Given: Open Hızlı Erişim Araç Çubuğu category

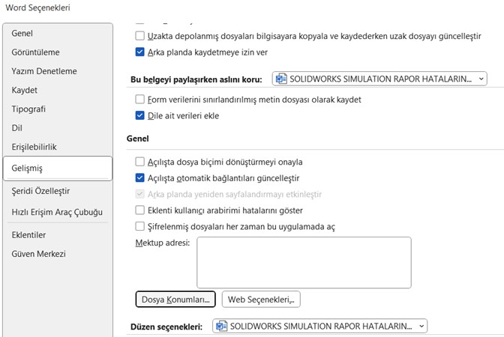Looking at the screenshot, I should 57,212.
